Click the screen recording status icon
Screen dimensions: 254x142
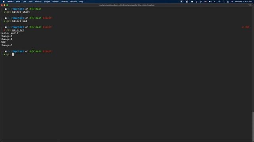pos(182,2)
